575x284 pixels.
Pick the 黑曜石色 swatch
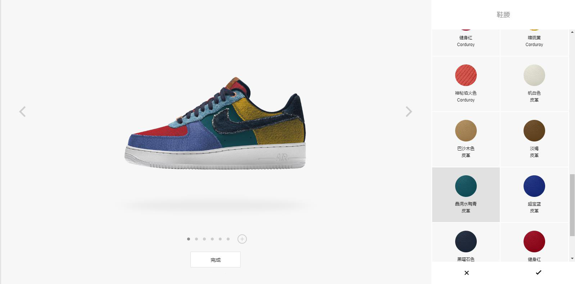[x=466, y=242]
